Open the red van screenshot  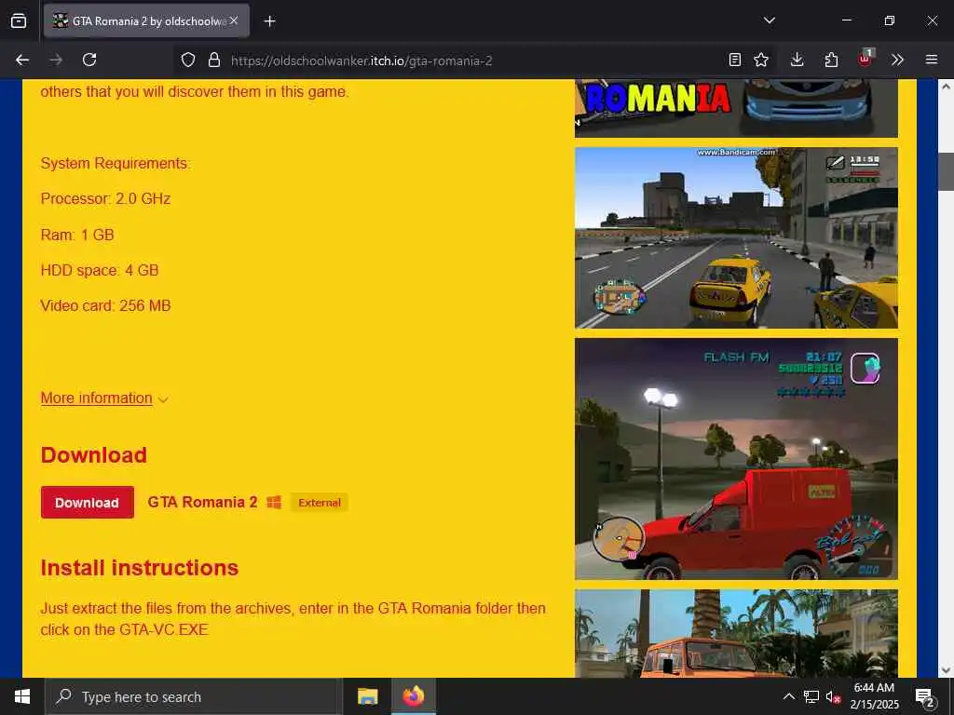tap(736, 459)
